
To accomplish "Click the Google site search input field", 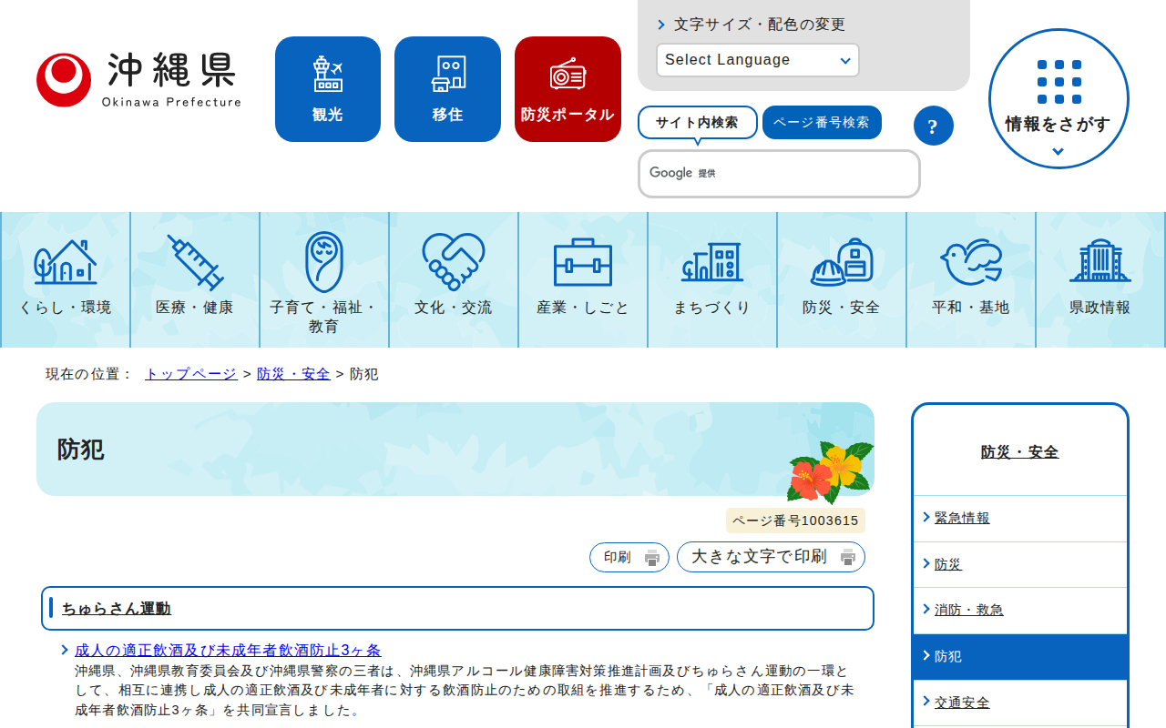I will 779,174.
